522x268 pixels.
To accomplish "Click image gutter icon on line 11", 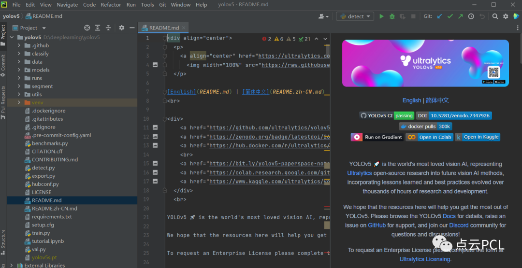I will tap(155, 127).
